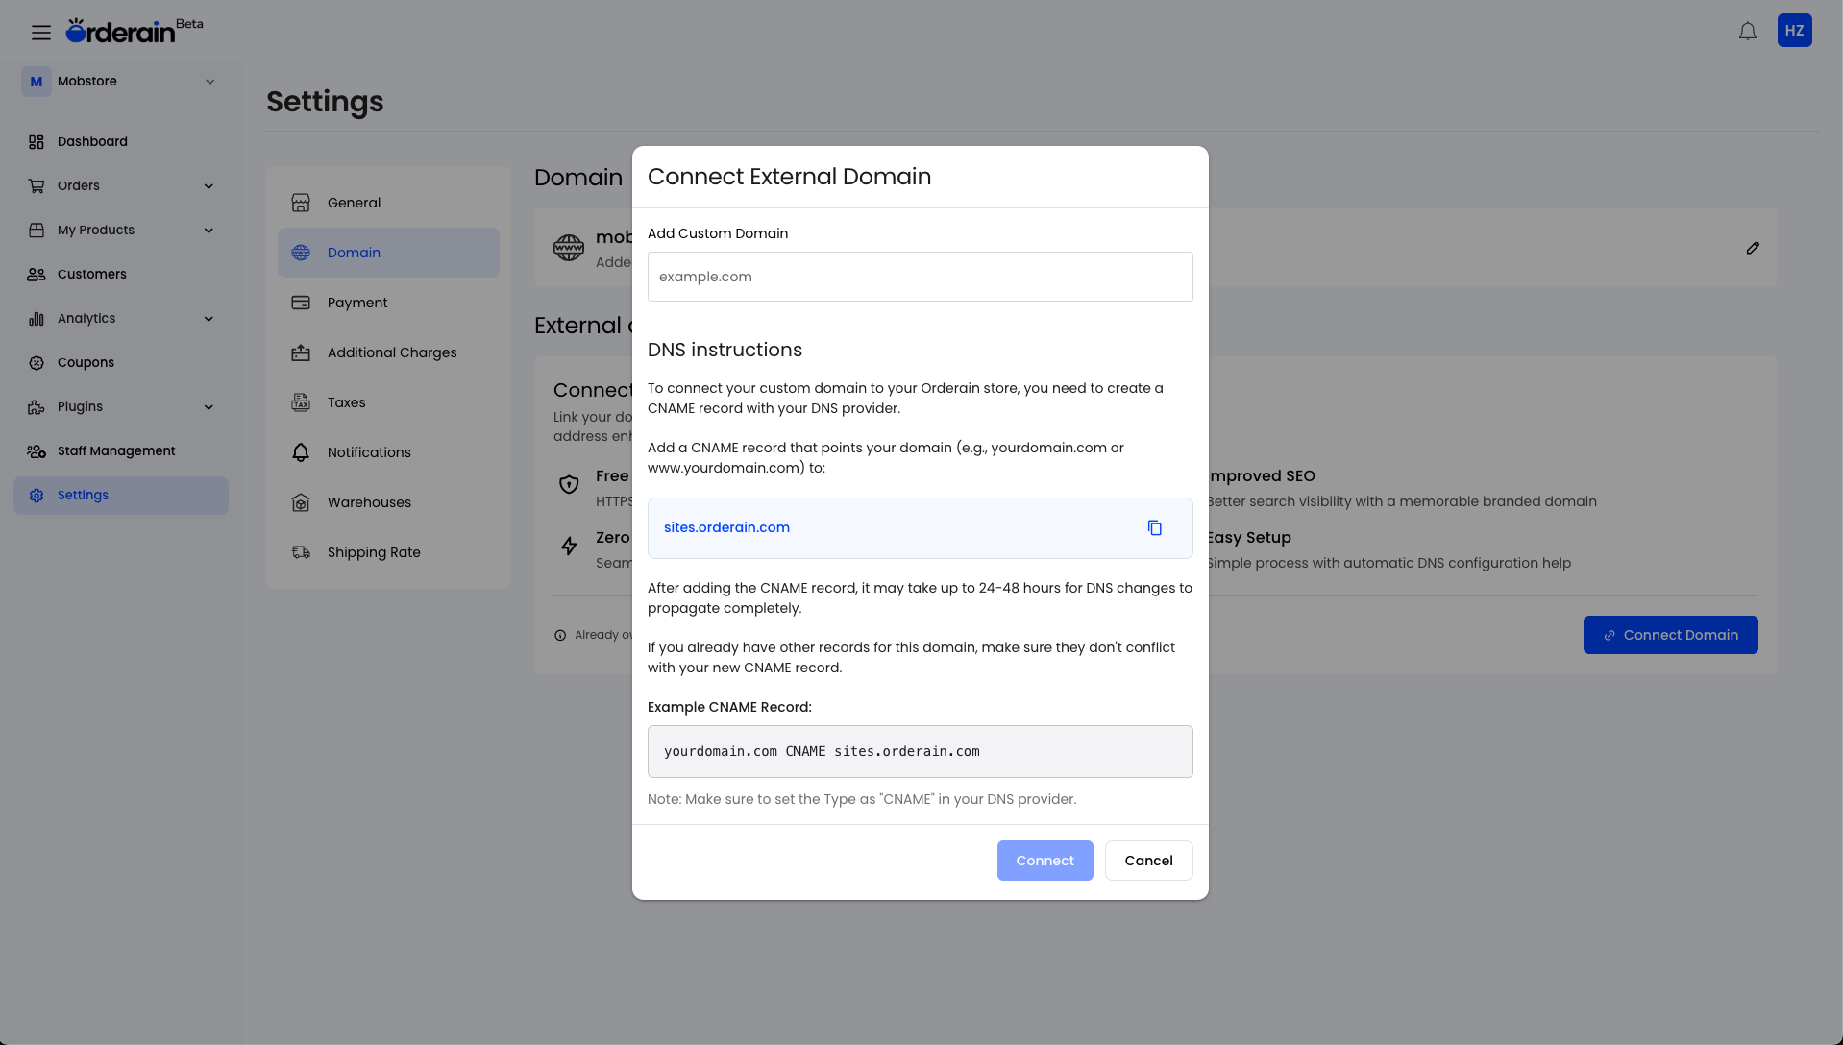
Task: Open Staff Management via its sidebar icon
Action: (36, 450)
